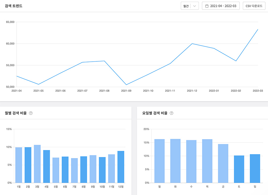Open the 월간 period dropdown
Image resolution: width=268 pixels, height=195 pixels.
click(190, 6)
